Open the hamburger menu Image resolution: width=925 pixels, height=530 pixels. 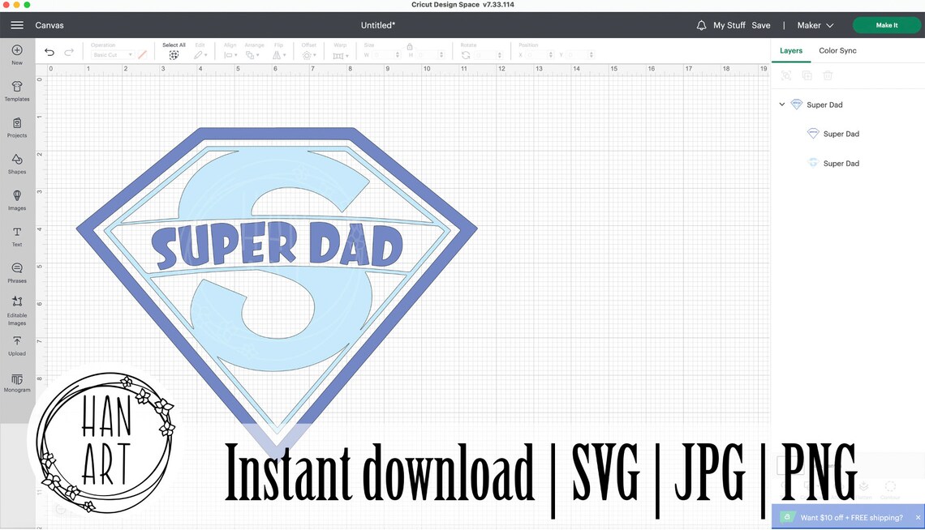pyautogui.click(x=16, y=24)
